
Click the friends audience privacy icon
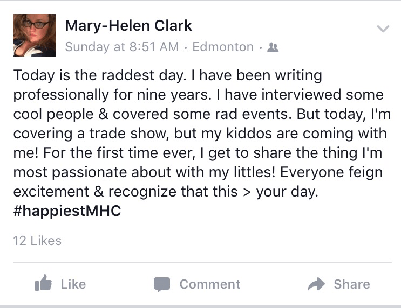tap(273, 47)
